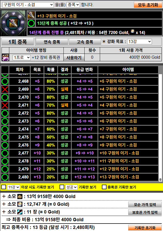Click the green circle icon on row 2,480
This screenshot has width=163, height=231.
(5, 177)
